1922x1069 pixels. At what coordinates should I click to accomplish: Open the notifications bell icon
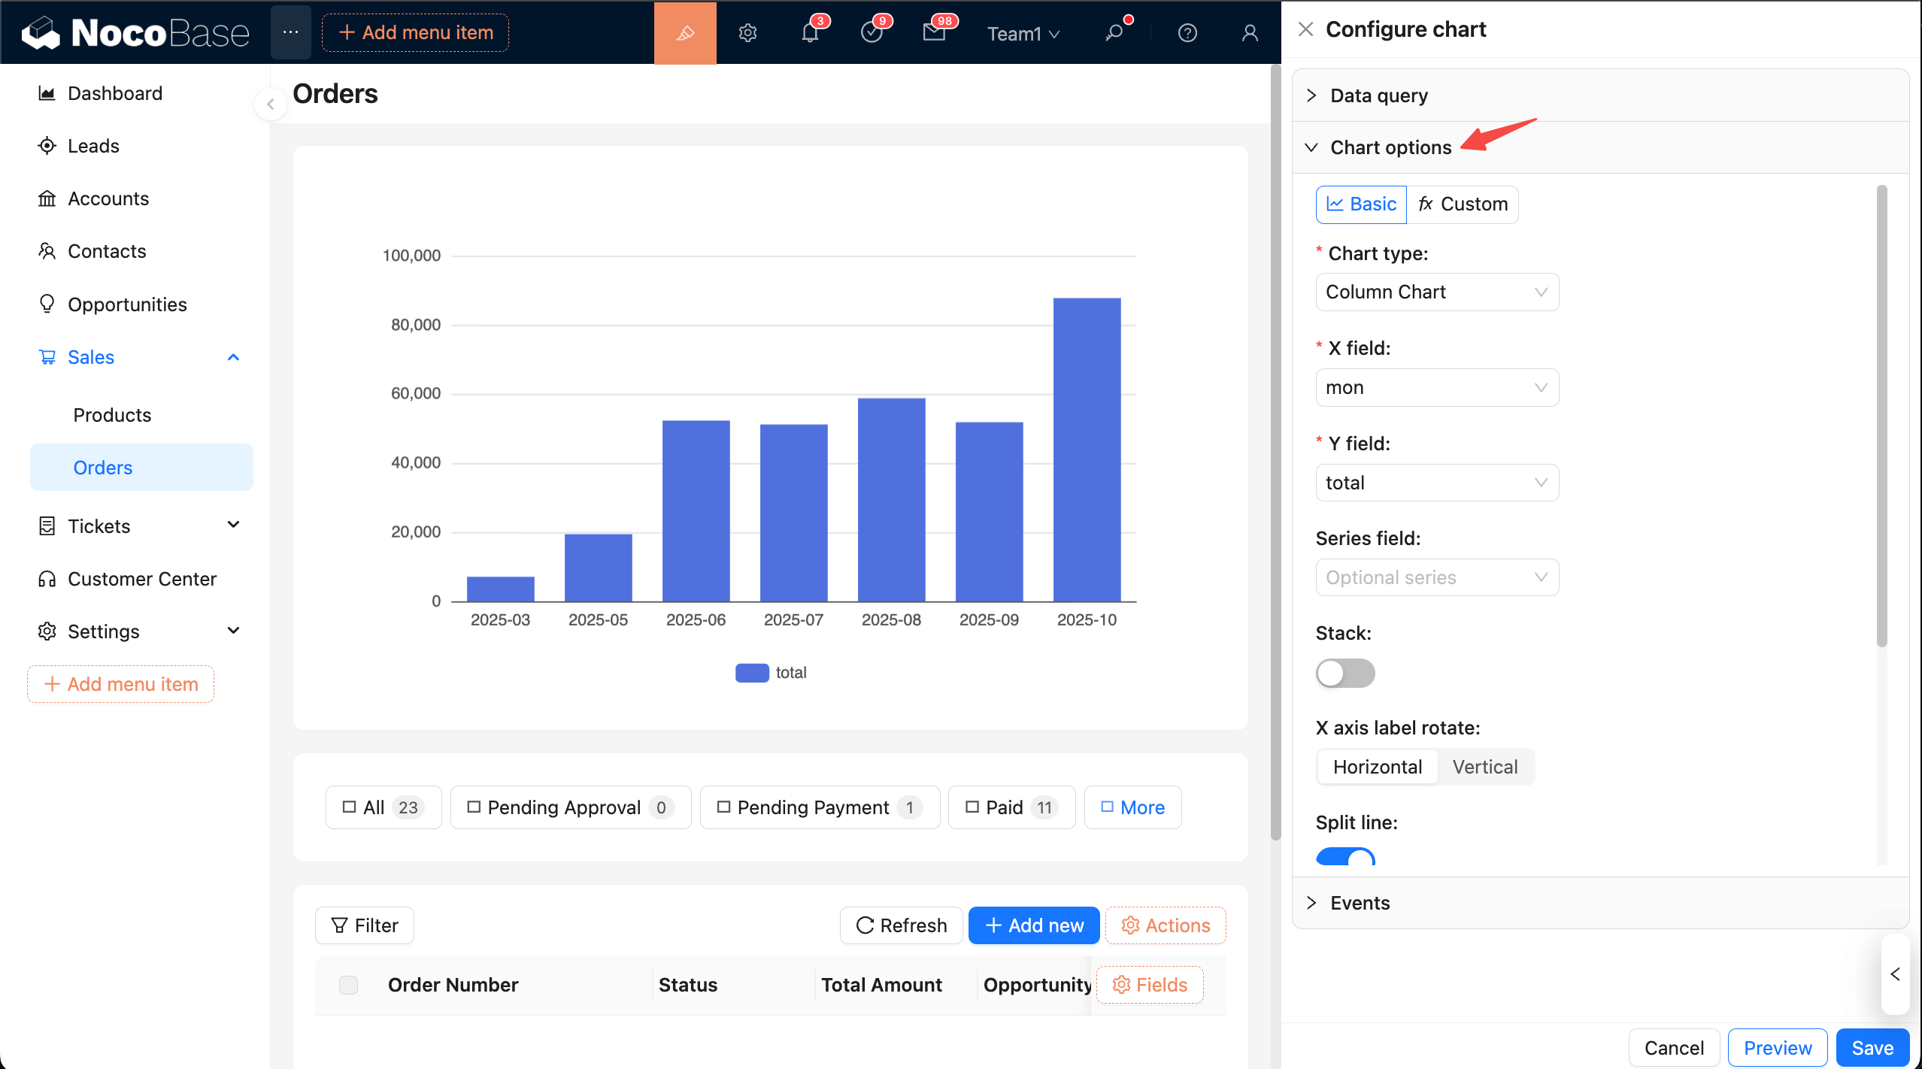coord(810,33)
